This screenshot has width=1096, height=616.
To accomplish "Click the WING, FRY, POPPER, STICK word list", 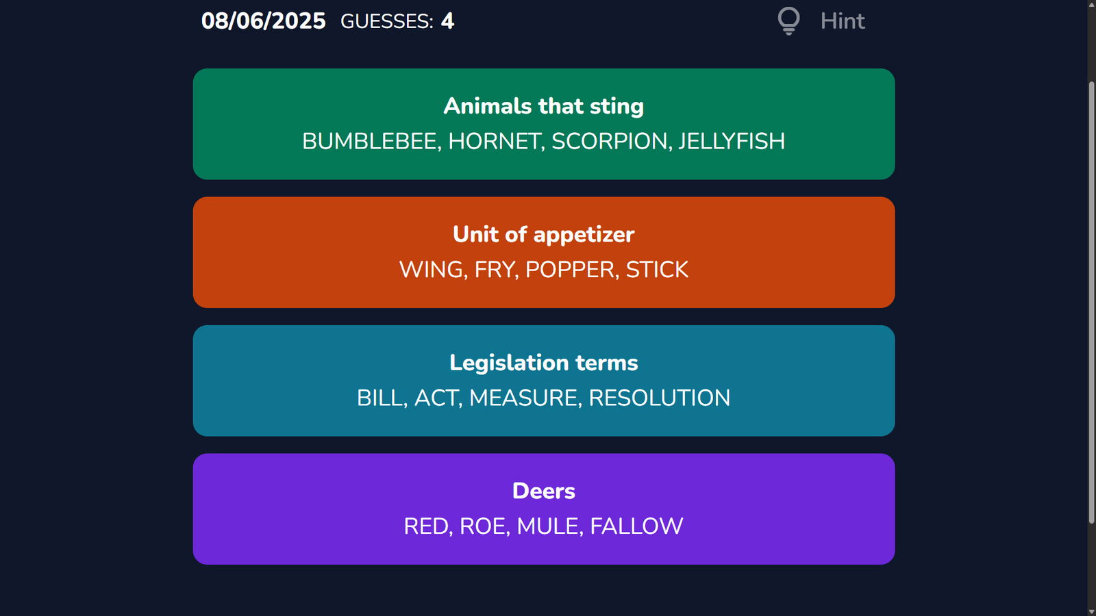I will [544, 270].
